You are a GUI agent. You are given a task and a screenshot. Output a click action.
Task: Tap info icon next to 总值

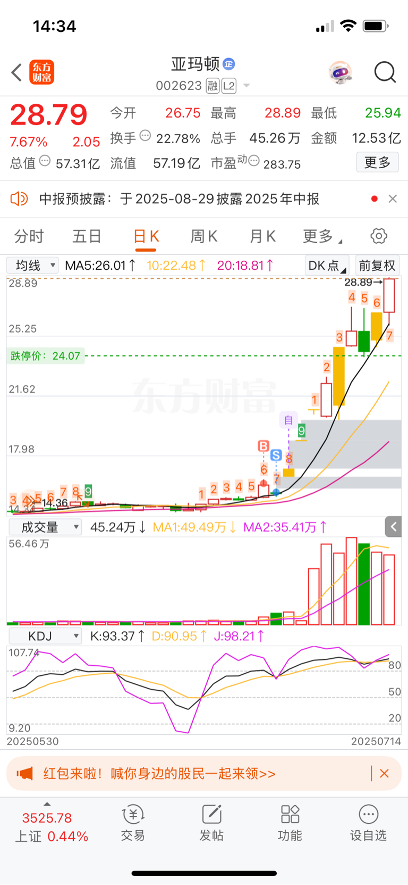point(45,160)
